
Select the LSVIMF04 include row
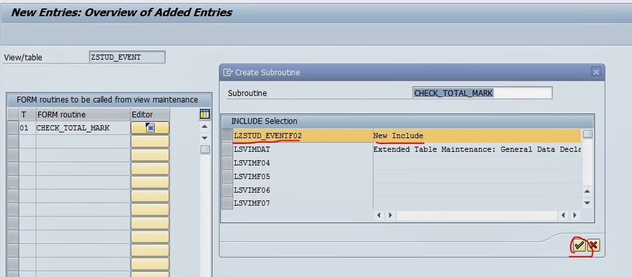tap(401, 163)
